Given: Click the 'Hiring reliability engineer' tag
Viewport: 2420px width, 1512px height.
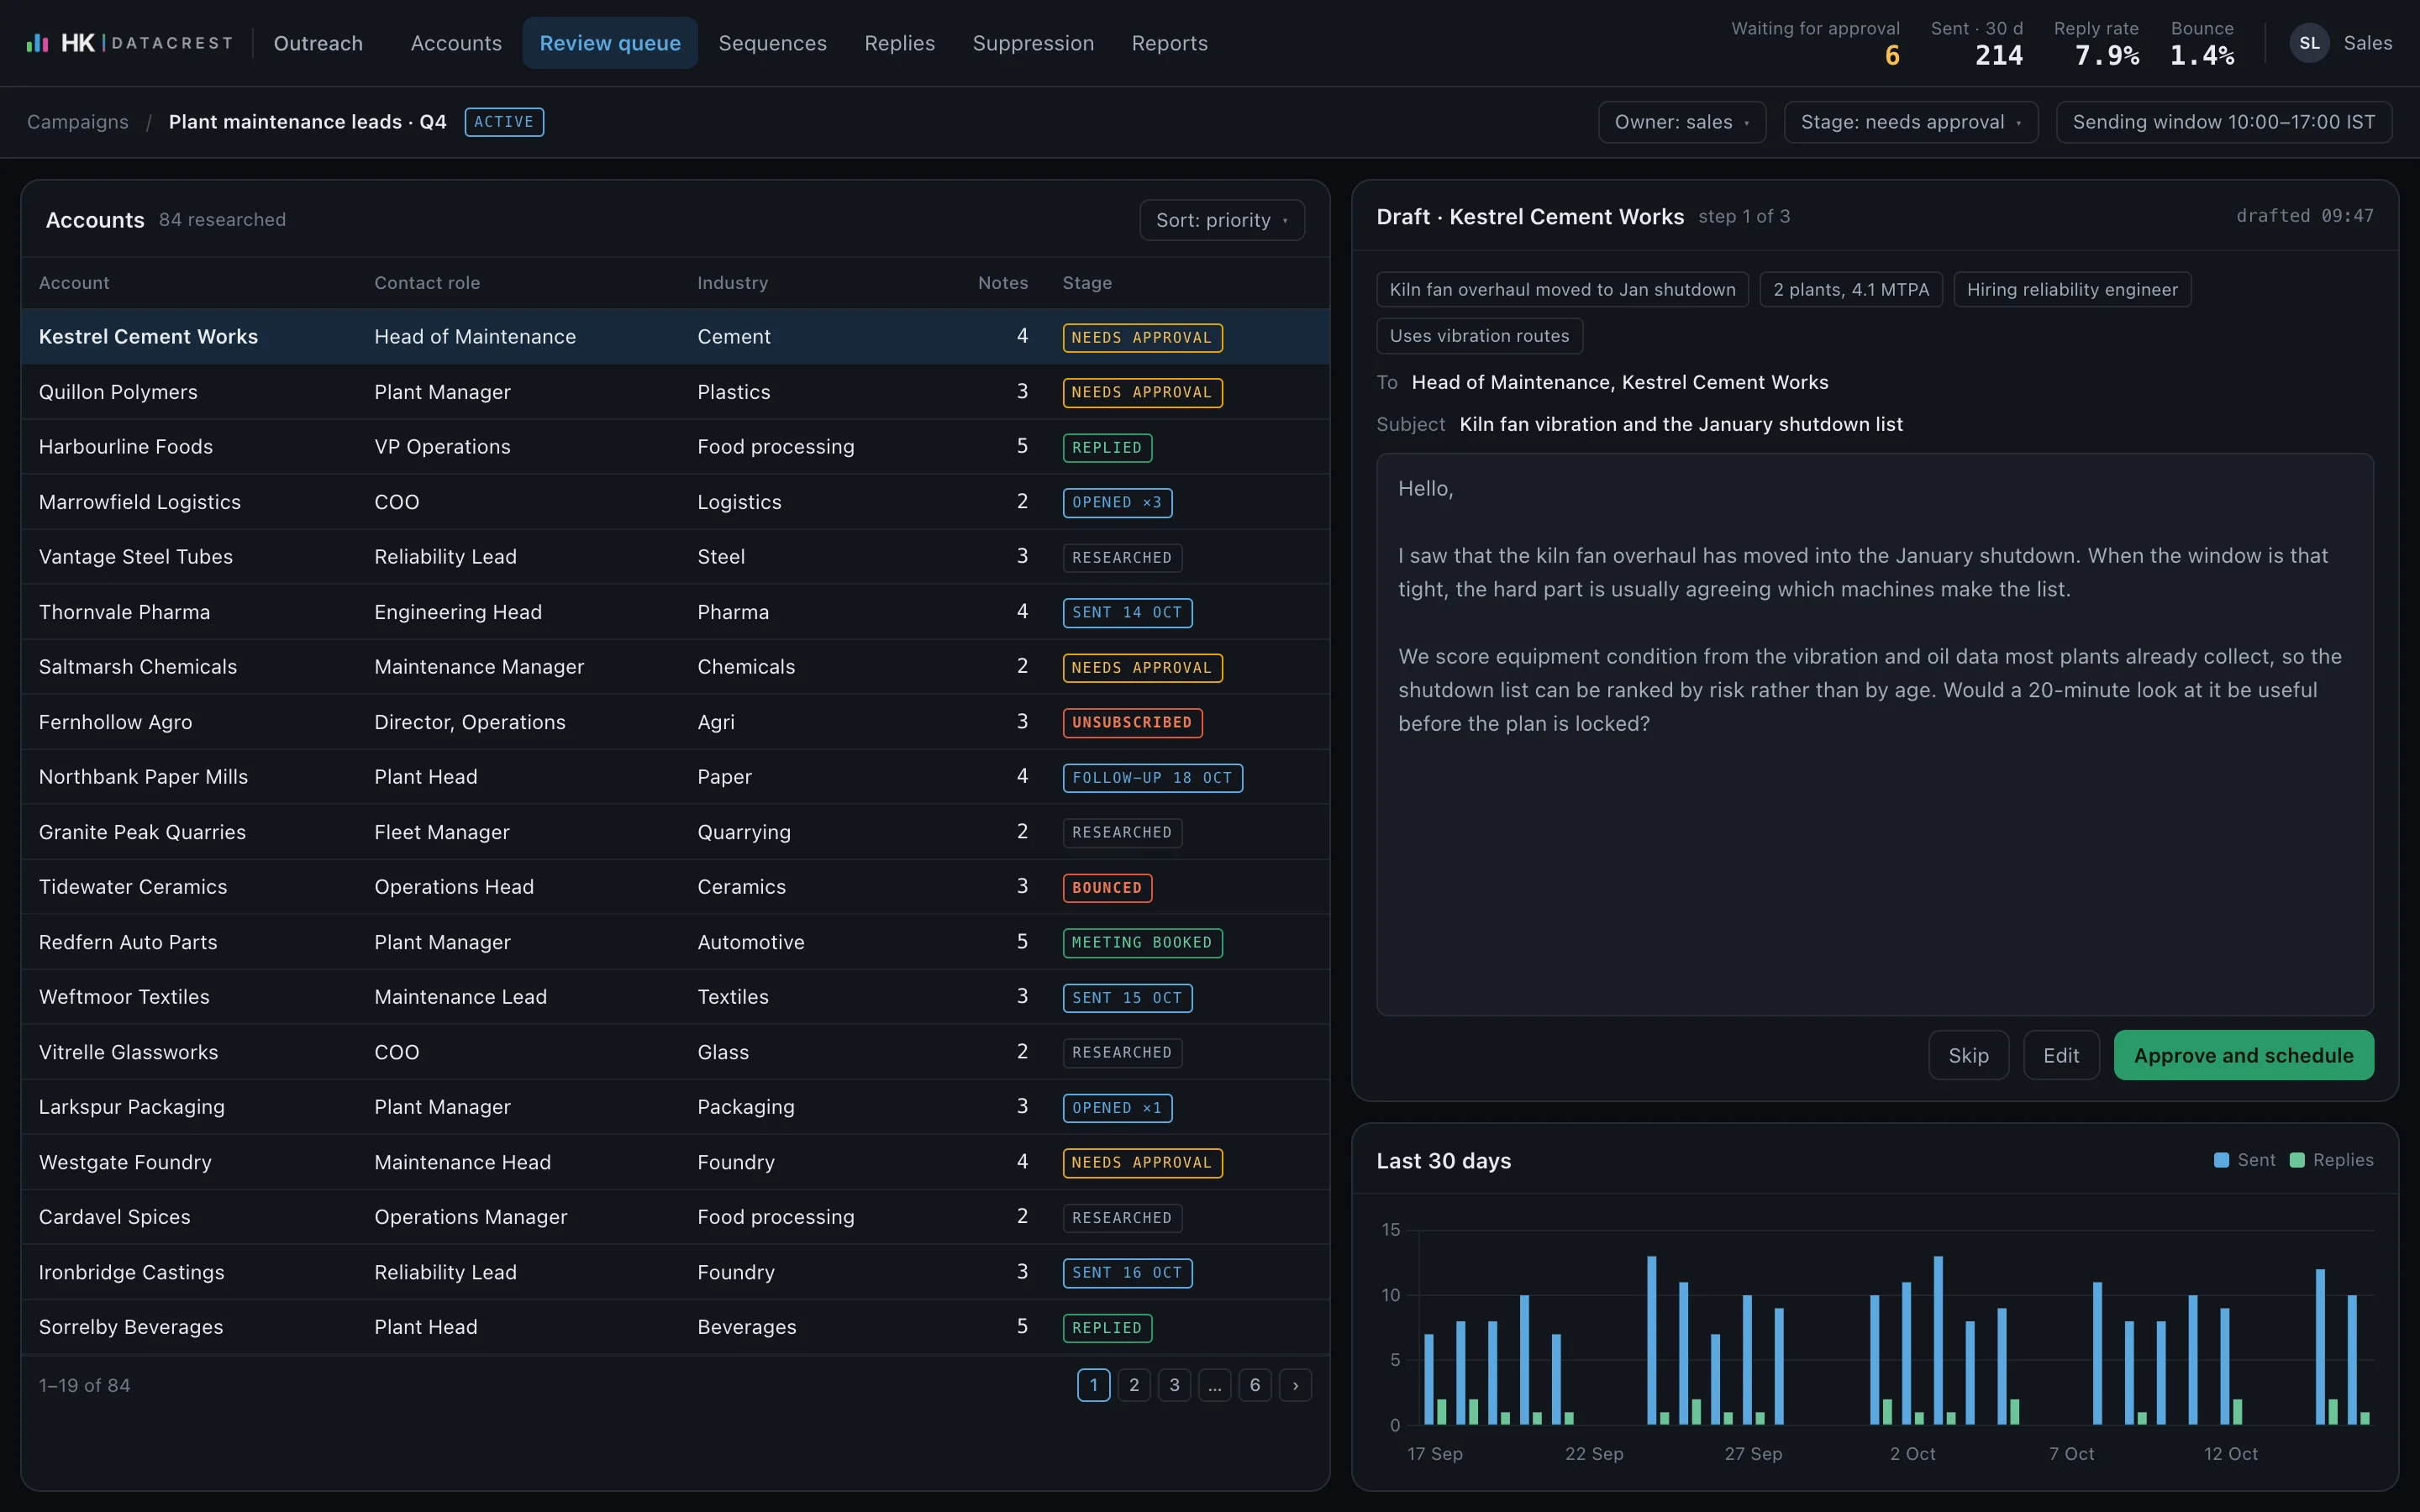Looking at the screenshot, I should [x=2072, y=289].
